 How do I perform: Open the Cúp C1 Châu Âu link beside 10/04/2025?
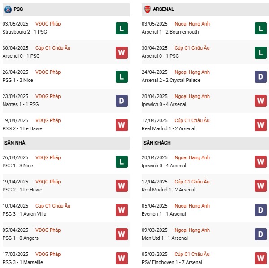pos(53,206)
